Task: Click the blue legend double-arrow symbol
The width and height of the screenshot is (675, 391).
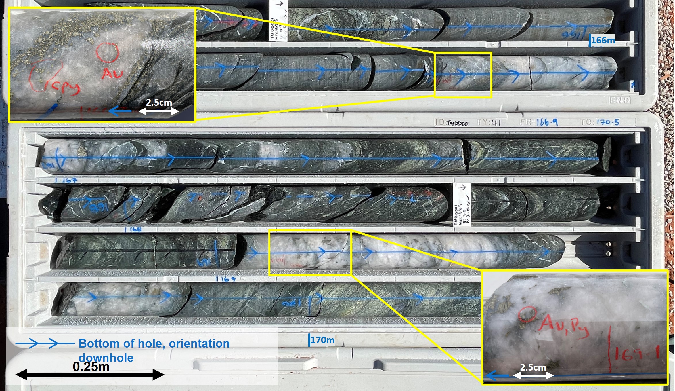Action: (x=45, y=343)
